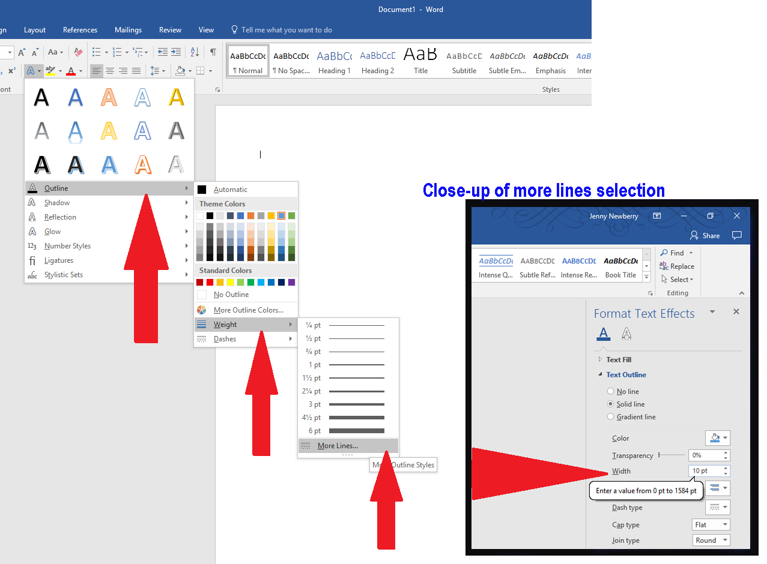Click the Superscript x² icon

click(12, 71)
